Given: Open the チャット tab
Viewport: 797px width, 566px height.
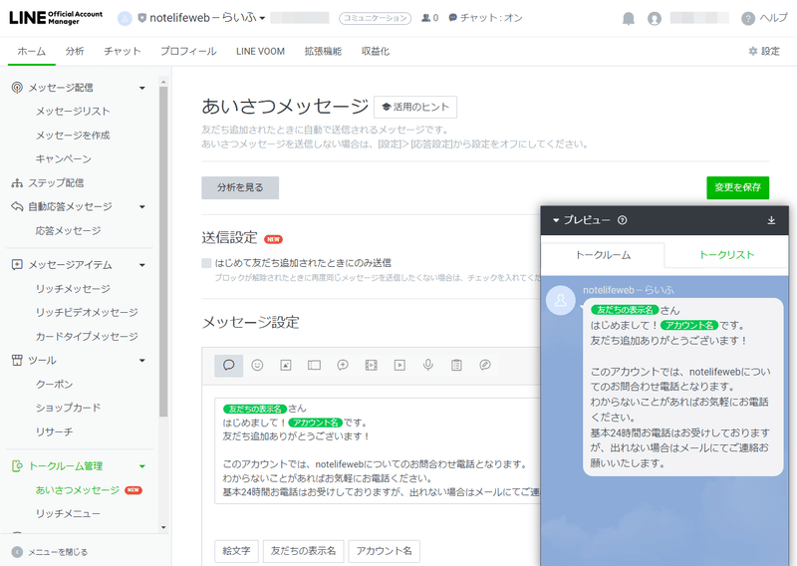Looking at the screenshot, I should click(x=122, y=51).
